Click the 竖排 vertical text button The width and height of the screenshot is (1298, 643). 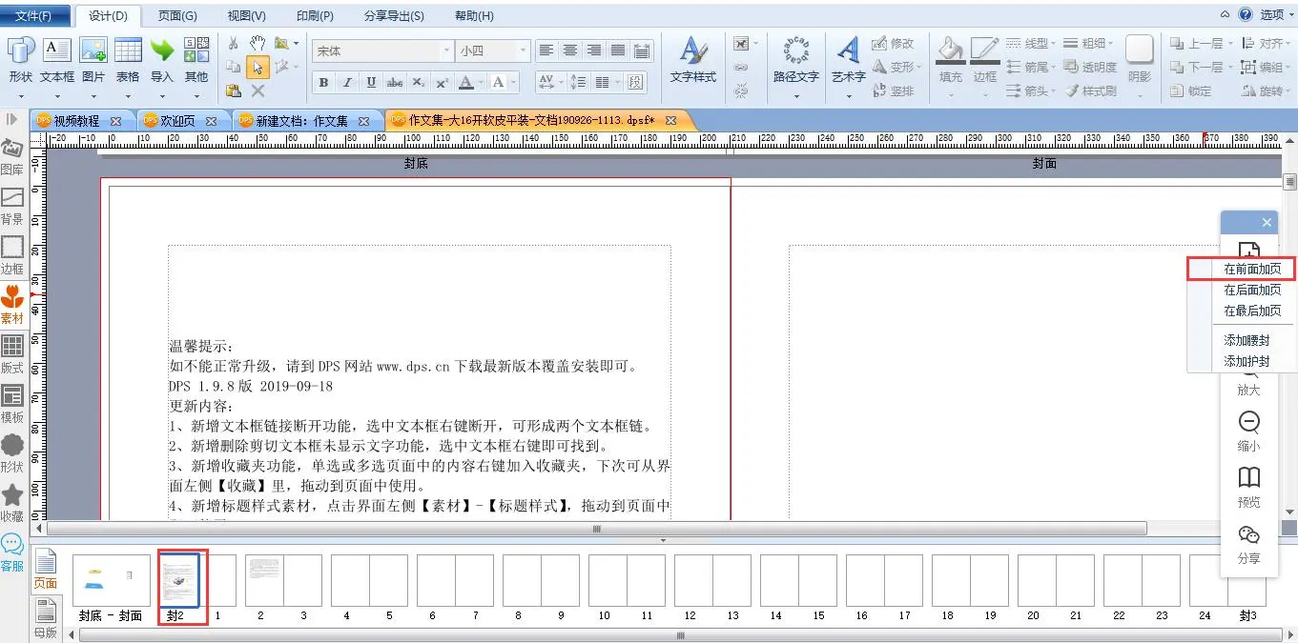pyautogui.click(x=894, y=91)
